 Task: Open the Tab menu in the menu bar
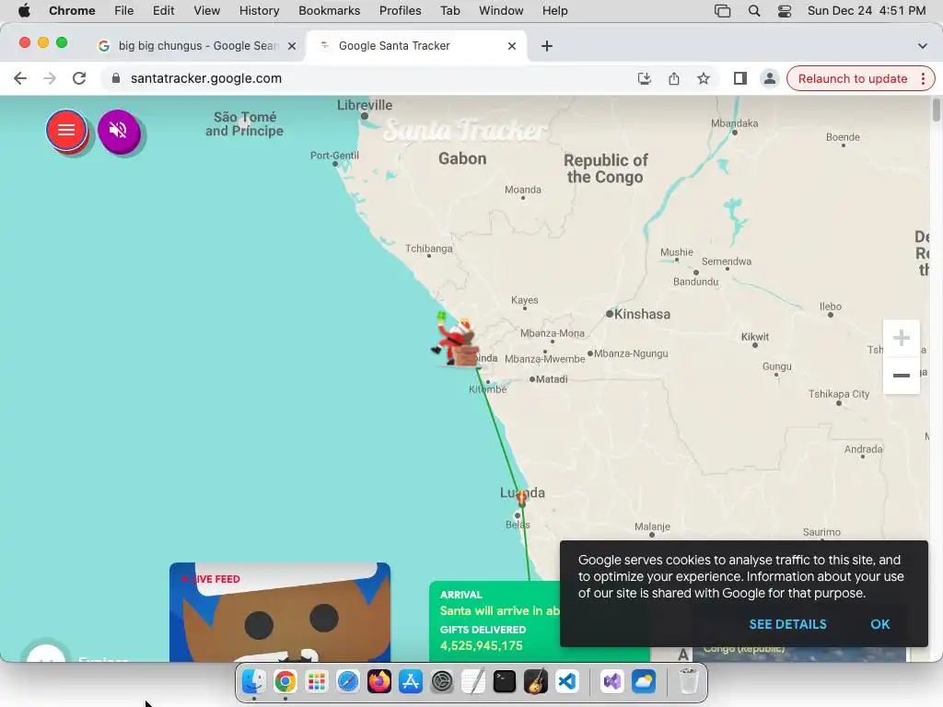(x=449, y=11)
